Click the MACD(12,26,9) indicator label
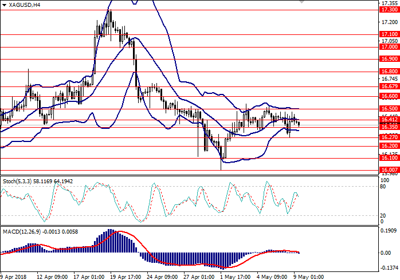This screenshot has width=400, height=280. (38, 231)
